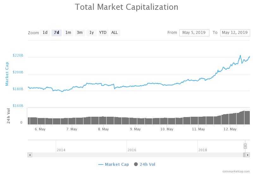Click the navigator scroll left arrow
Screen dimensions: 253x174
30,155
